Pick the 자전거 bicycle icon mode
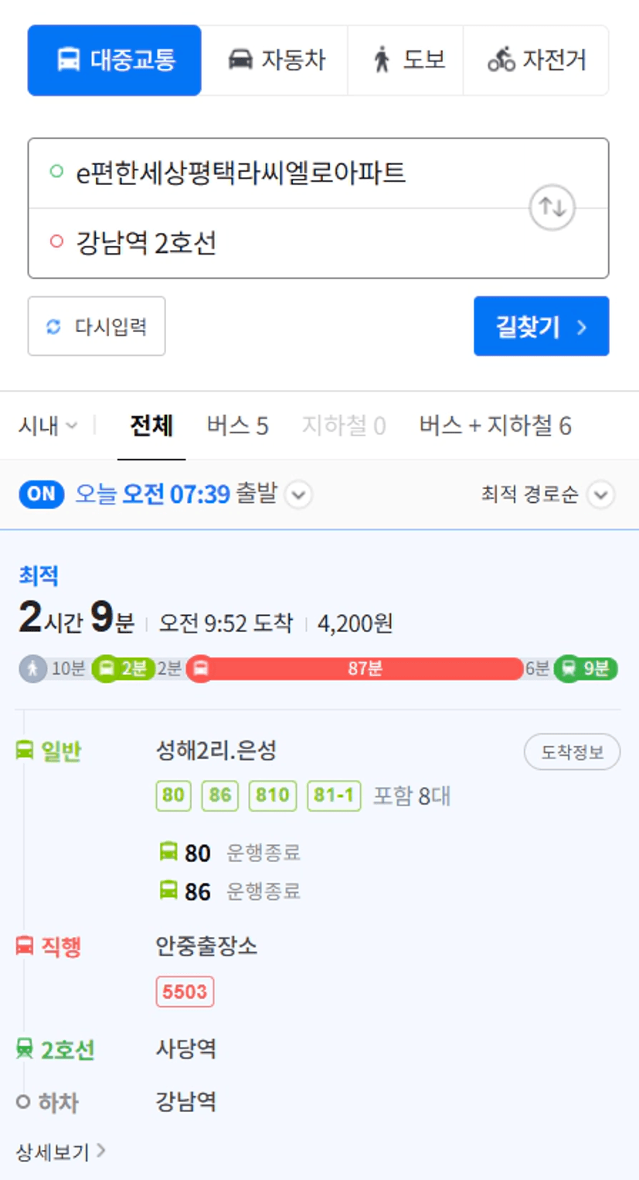Image resolution: width=639 pixels, height=1180 pixels. 501,60
